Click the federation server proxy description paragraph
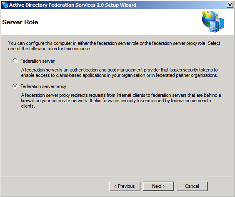Viewport: 235px width, 197px height. (x=121, y=101)
